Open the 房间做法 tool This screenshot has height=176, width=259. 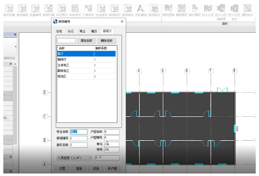154,10
